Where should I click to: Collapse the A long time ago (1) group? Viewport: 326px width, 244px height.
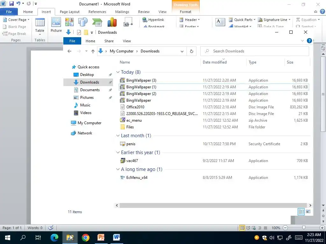(118, 169)
